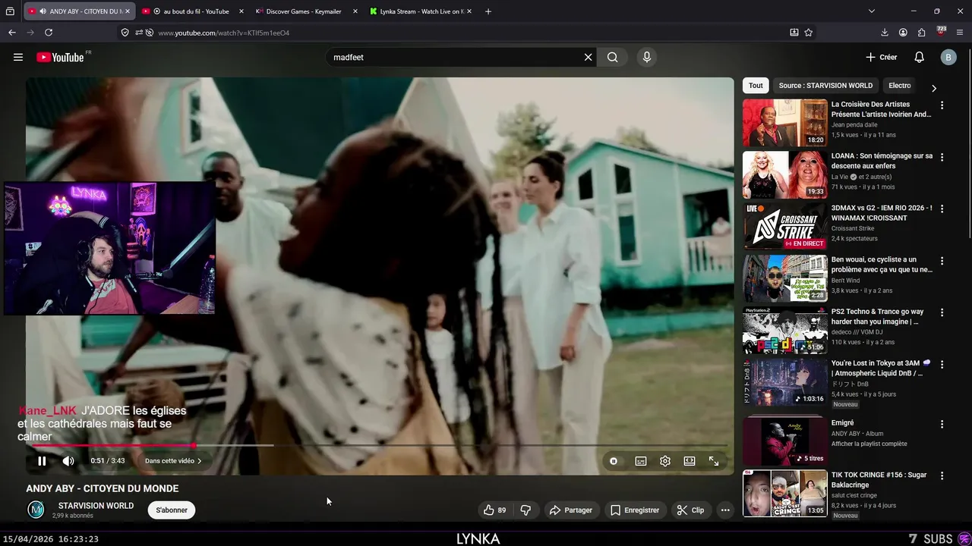
Task: Open the notifications bell
Action: click(919, 57)
